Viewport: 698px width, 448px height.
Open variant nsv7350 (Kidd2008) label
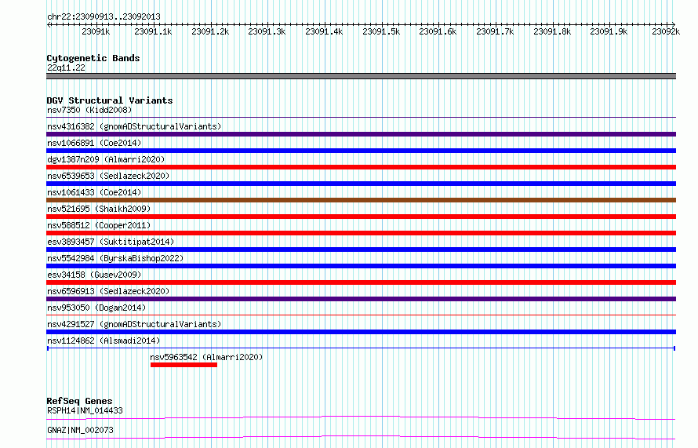(x=89, y=110)
